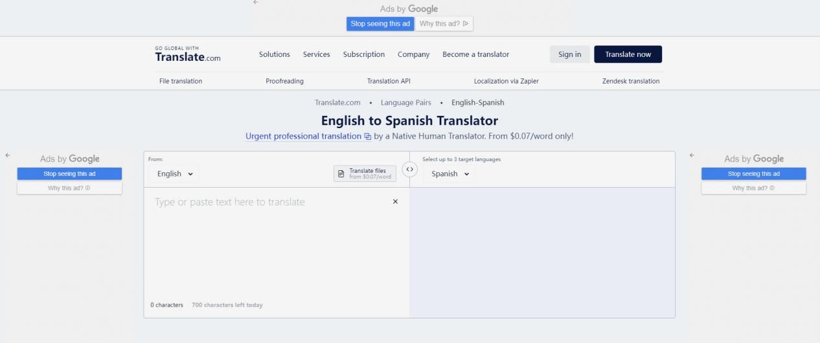Viewport: 820px width, 343px height.
Task: Click the translation output panel
Action: tap(542, 252)
